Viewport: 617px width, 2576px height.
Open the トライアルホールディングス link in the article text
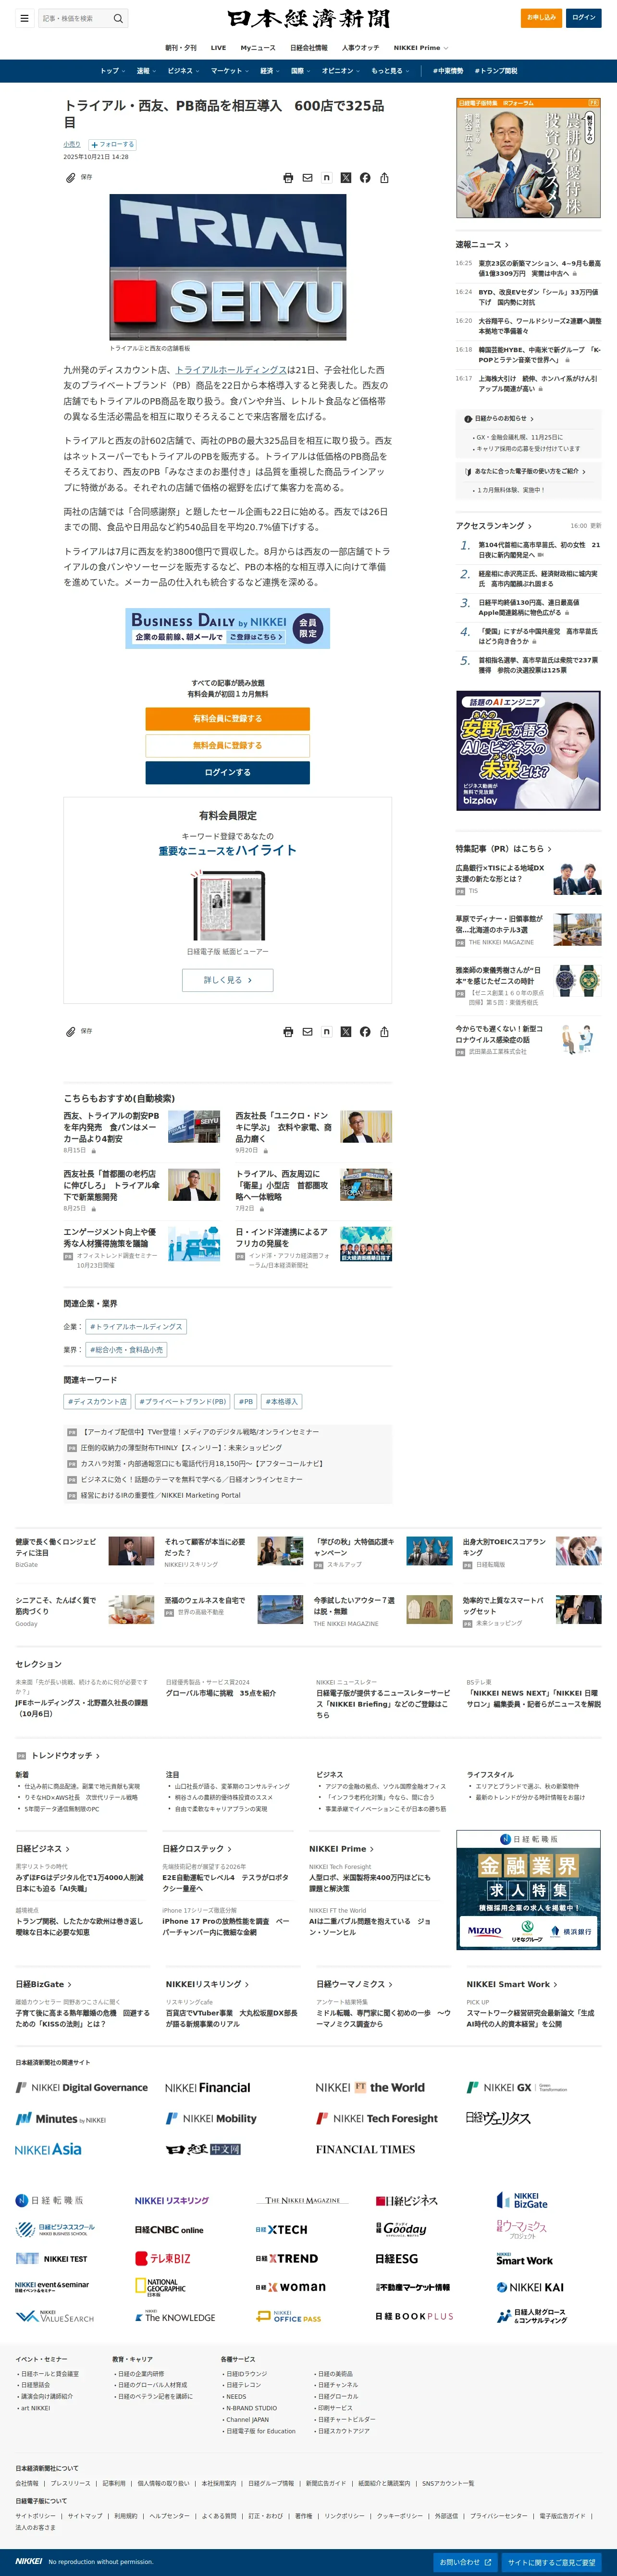pyautogui.click(x=231, y=369)
